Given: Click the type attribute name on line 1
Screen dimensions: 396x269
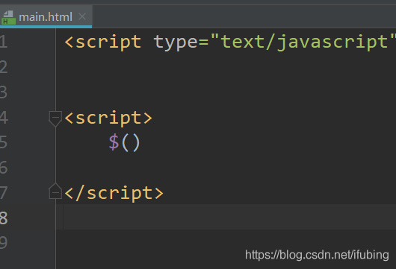Looking at the screenshot, I should click(x=176, y=42).
